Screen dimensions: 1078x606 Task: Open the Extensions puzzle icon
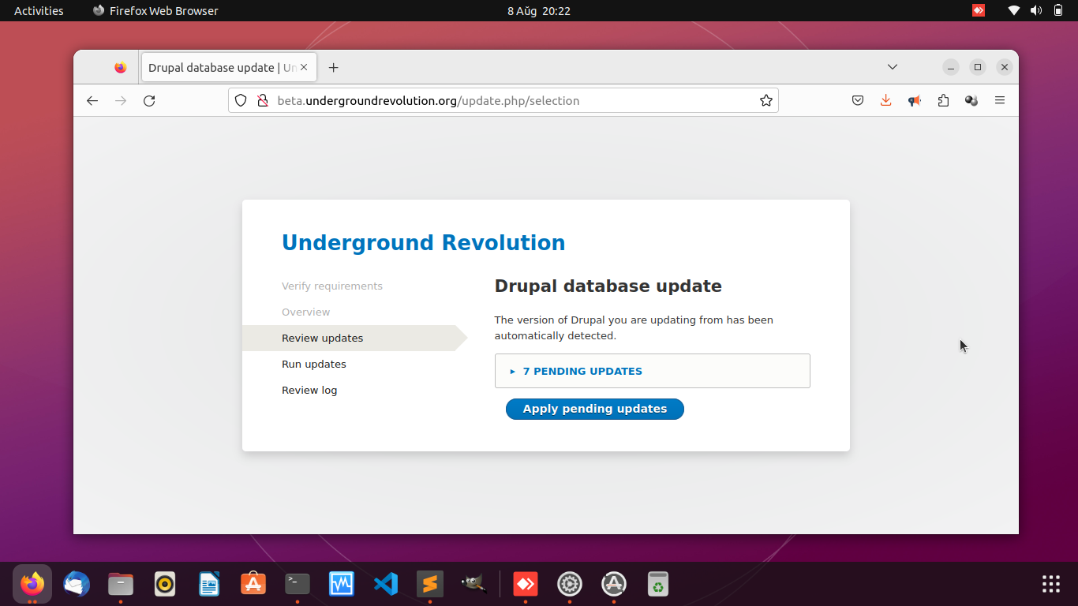pos(943,100)
